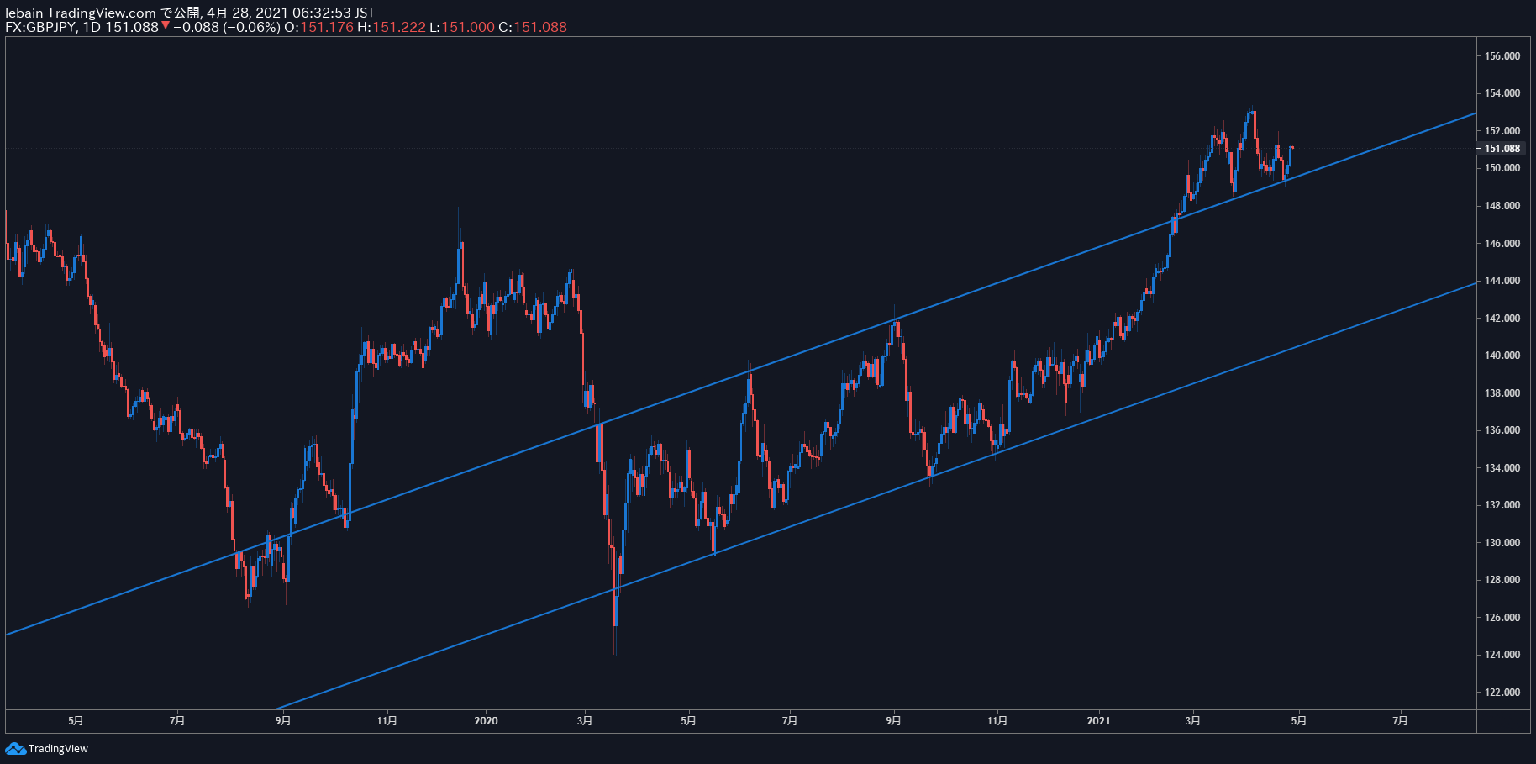Click the change value −0.088 (−0.06%)
This screenshot has height=764, width=1536.
point(227,27)
